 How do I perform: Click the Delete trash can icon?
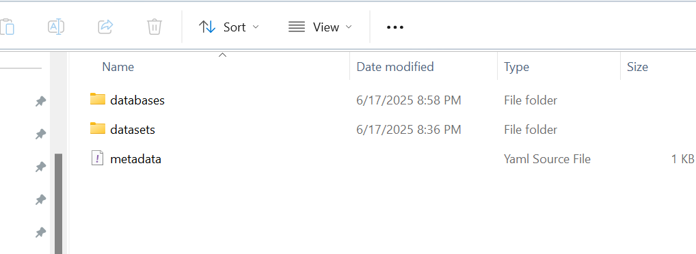[154, 27]
